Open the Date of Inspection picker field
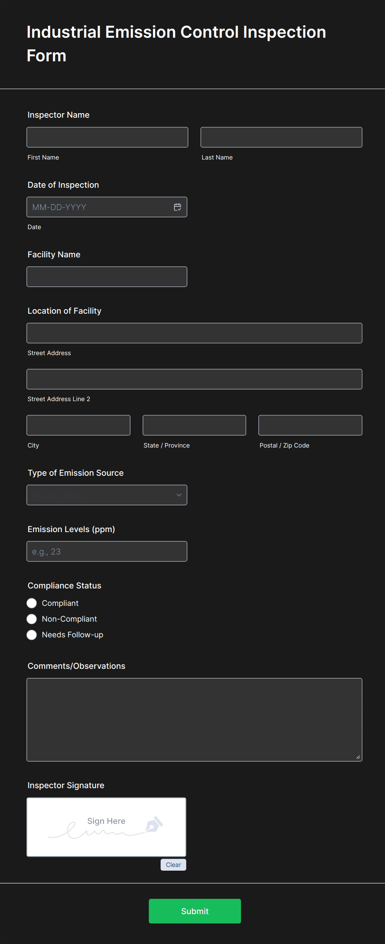 (x=99, y=207)
